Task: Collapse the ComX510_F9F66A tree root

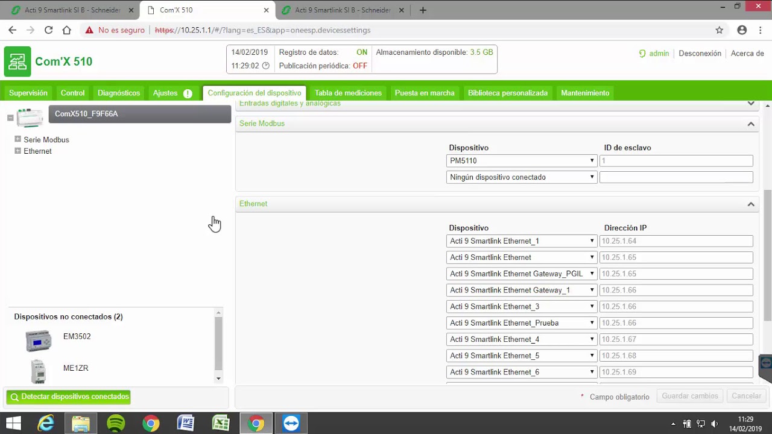Action: point(10,118)
